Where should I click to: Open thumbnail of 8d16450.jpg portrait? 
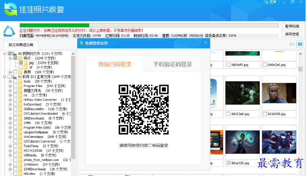279,93
